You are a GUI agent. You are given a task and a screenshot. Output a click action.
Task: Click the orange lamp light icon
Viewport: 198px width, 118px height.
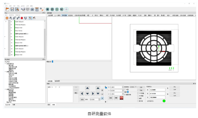(x=41, y=9)
